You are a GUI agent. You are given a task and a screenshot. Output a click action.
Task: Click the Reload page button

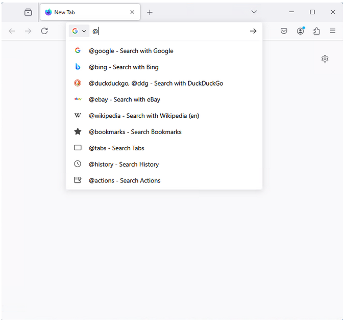44,31
